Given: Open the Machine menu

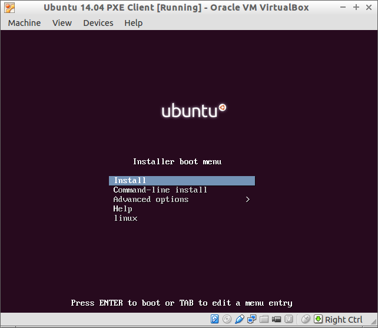Looking at the screenshot, I should [x=24, y=23].
